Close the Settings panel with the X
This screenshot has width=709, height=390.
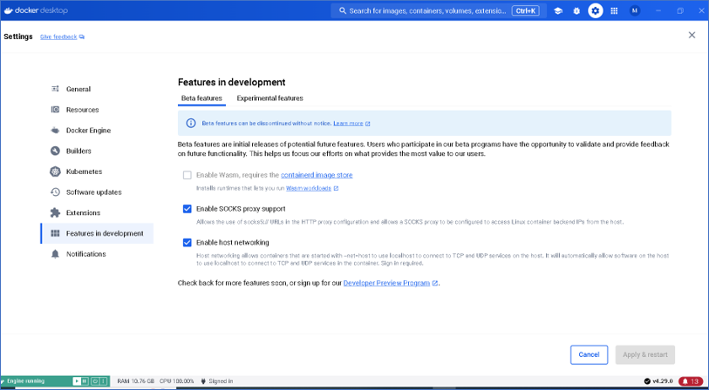(x=692, y=35)
